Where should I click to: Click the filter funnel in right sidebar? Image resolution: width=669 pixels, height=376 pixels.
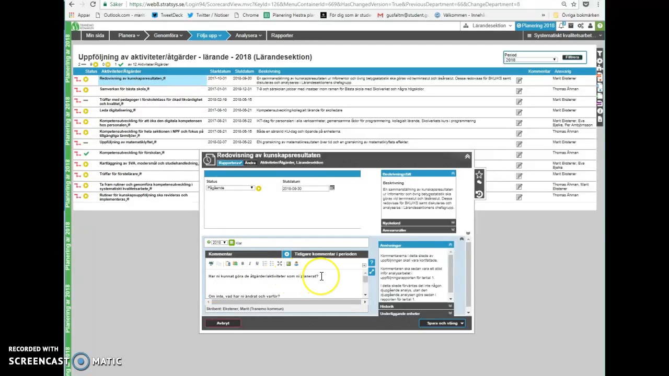pos(600,53)
